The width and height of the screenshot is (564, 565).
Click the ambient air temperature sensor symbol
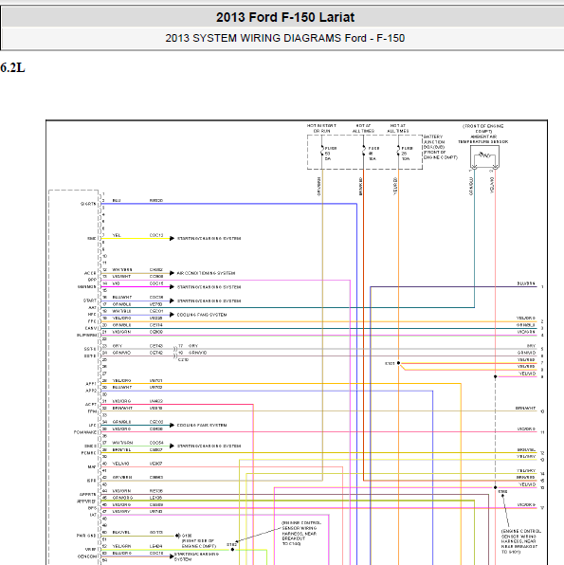(x=484, y=157)
